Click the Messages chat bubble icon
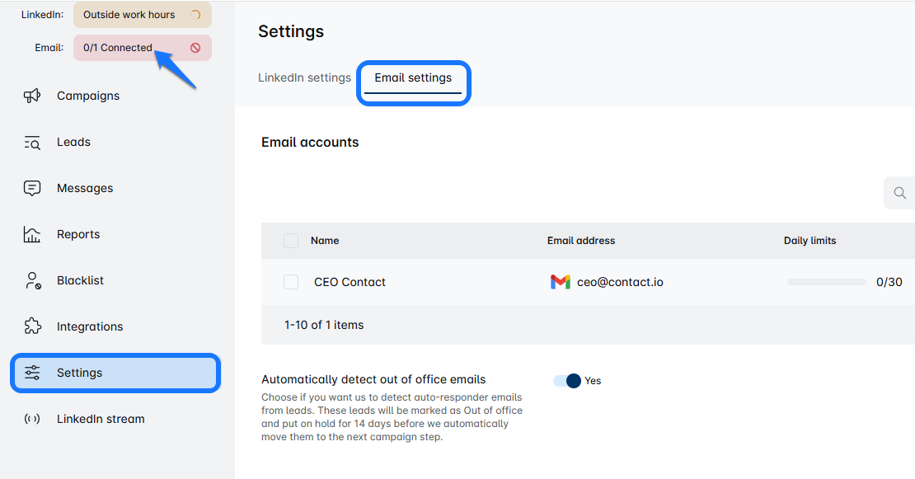 tap(31, 188)
